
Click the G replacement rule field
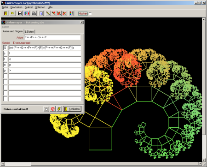point(45,48)
